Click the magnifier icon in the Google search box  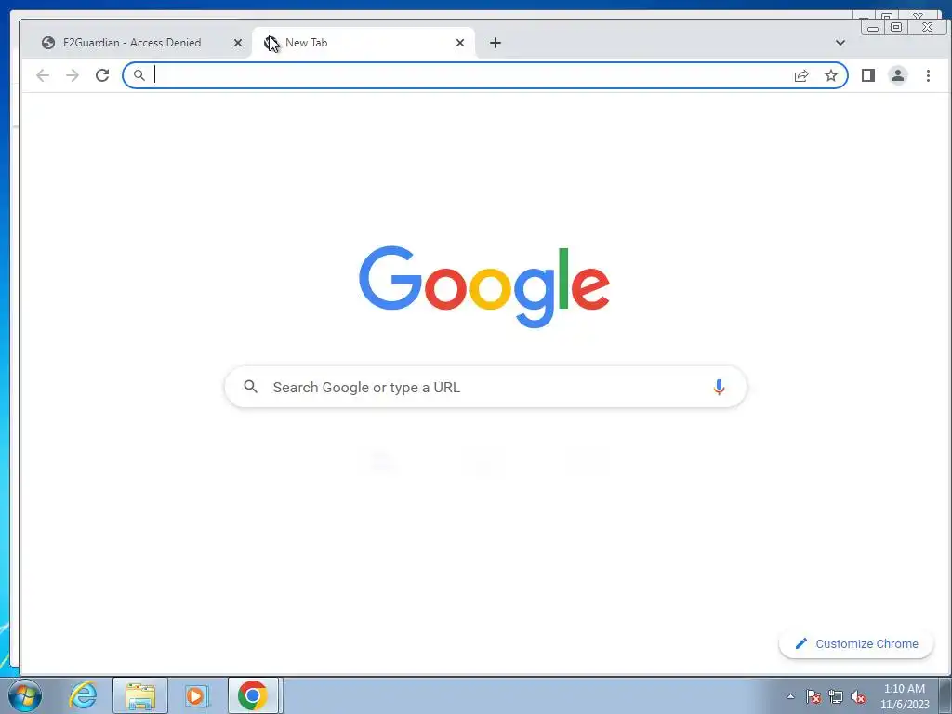250,386
